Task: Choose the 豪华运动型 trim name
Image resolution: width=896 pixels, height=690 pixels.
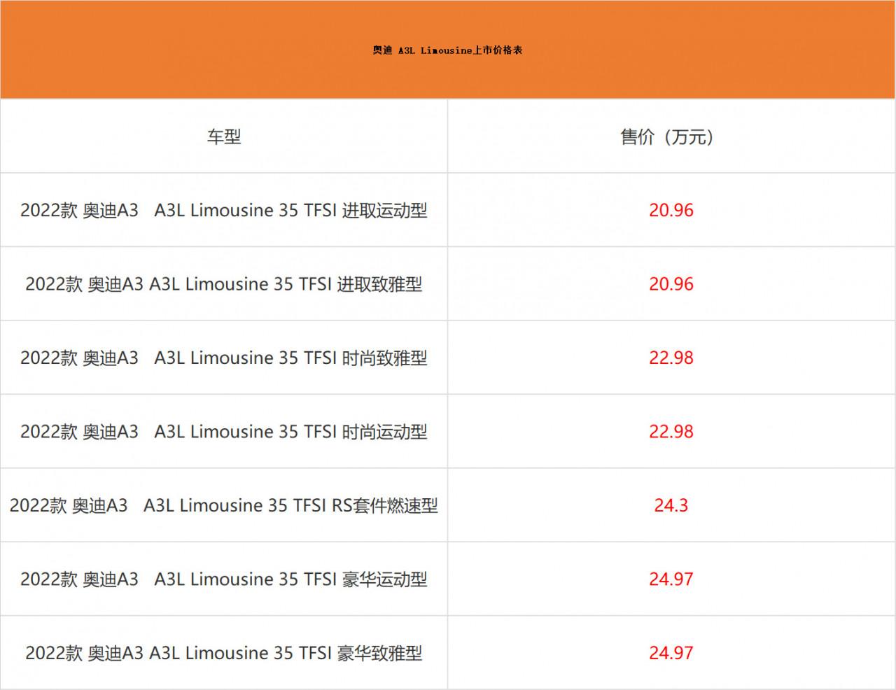Action: coord(384,579)
